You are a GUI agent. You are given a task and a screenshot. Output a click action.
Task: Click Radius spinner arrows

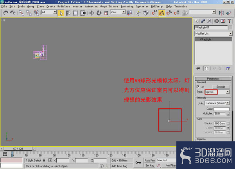click(x=228, y=123)
